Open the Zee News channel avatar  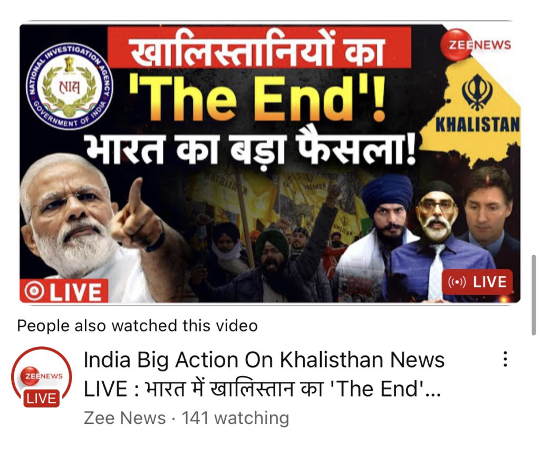tap(42, 376)
